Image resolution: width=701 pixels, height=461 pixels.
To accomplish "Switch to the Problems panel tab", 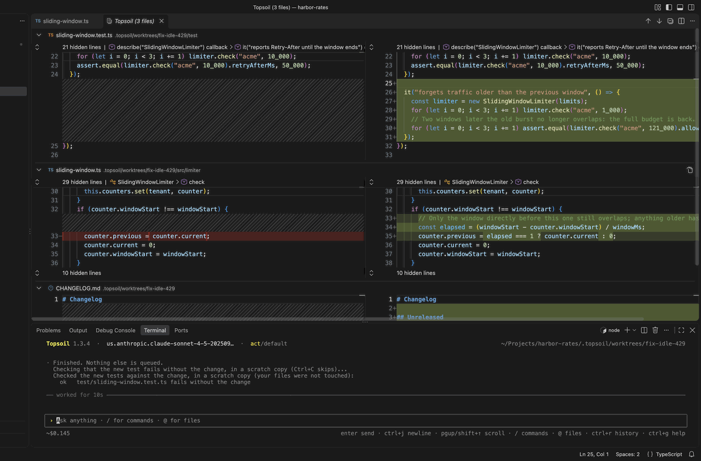I will pyautogui.click(x=48, y=330).
